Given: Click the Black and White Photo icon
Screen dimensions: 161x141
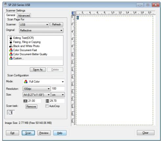Looking at the screenshot, I should point(11,46).
